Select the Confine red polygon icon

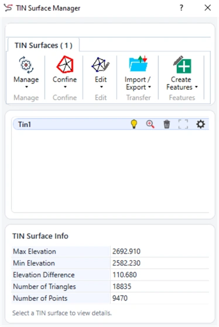[65, 64]
